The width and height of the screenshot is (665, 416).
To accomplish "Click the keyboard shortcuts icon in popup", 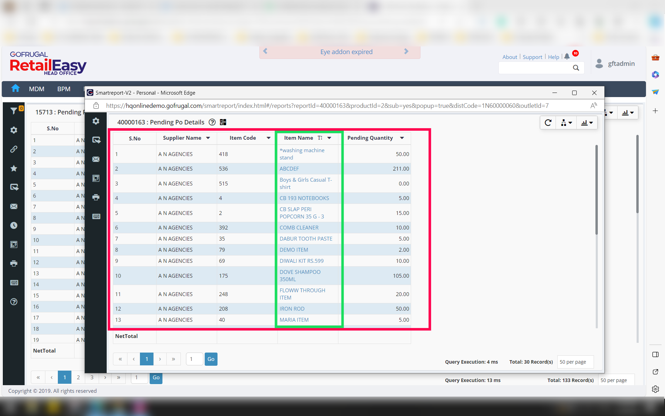I will pos(96,216).
